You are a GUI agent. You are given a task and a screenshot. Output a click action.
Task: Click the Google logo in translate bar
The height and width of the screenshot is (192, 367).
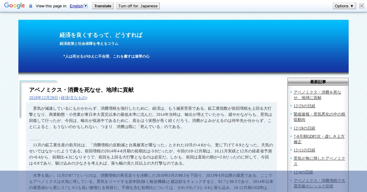tap(14, 5)
